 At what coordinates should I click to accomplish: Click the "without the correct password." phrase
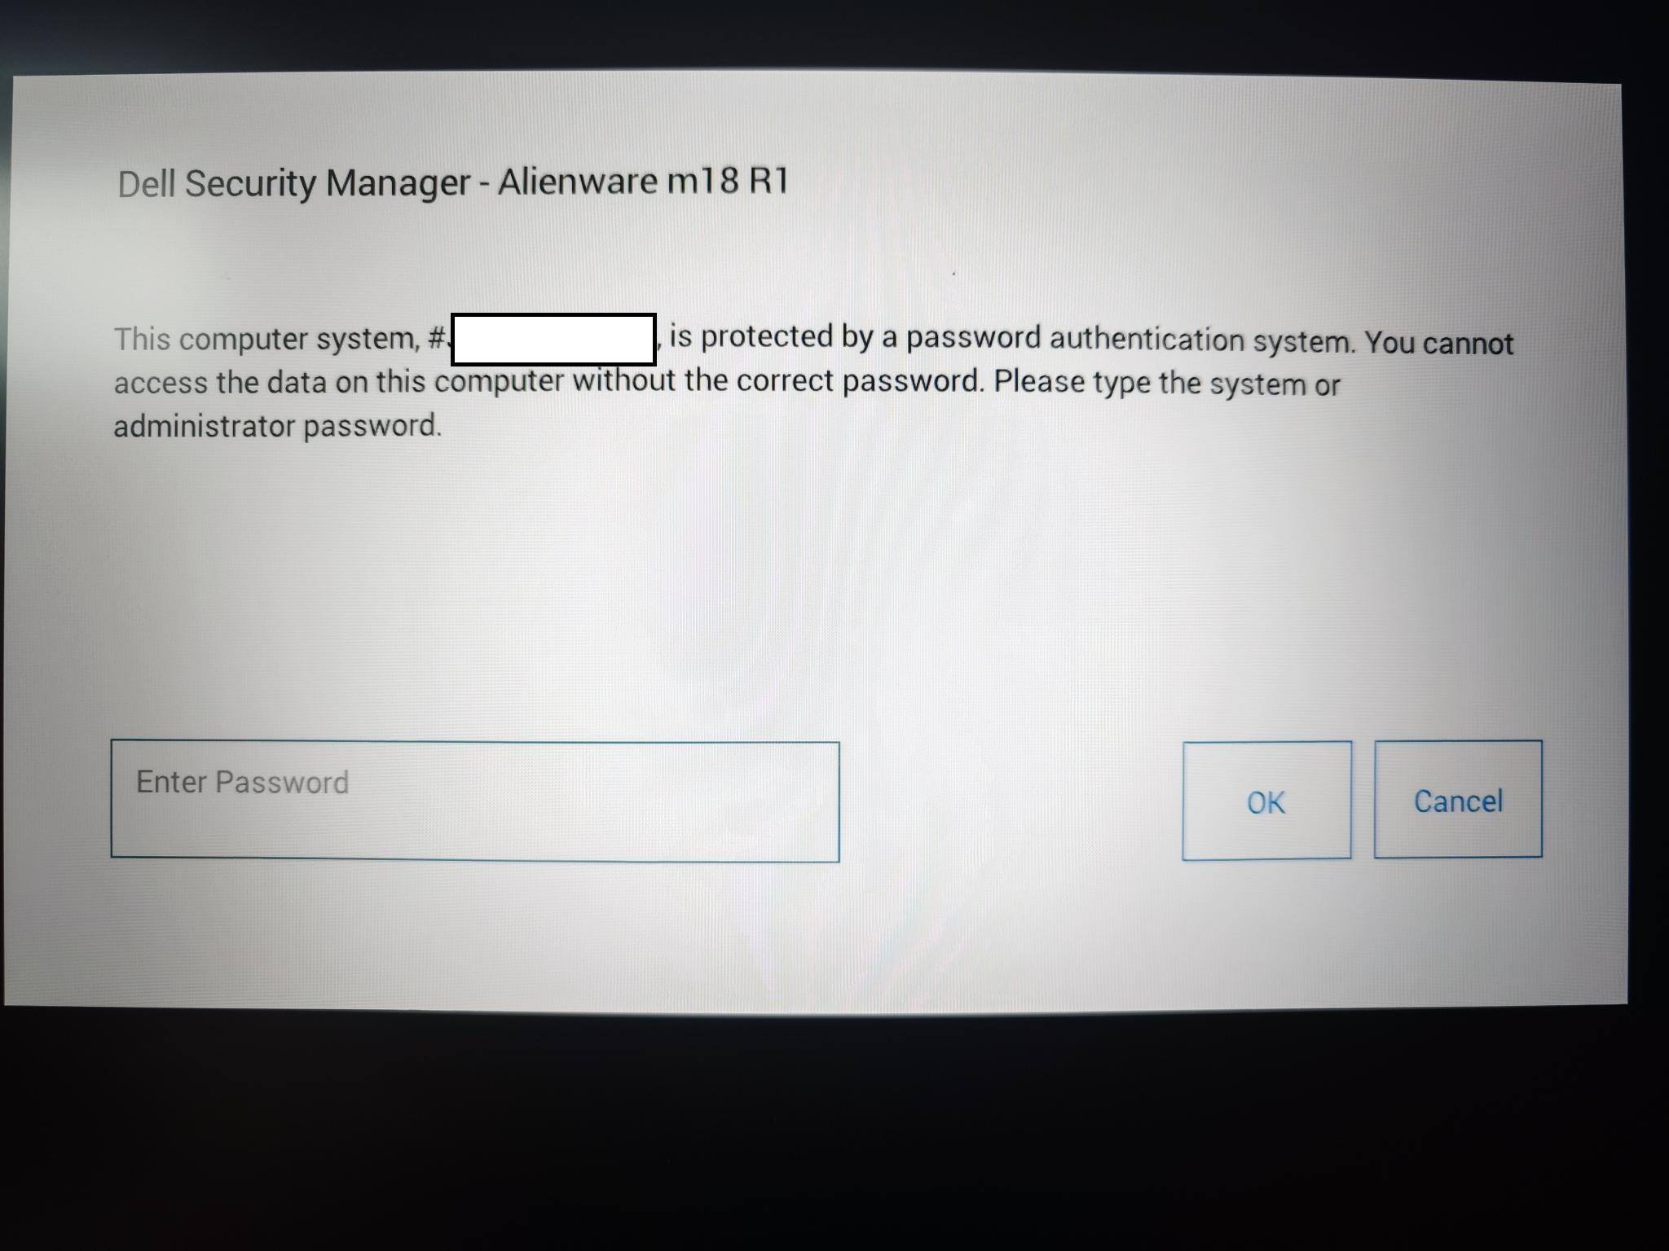point(778,381)
